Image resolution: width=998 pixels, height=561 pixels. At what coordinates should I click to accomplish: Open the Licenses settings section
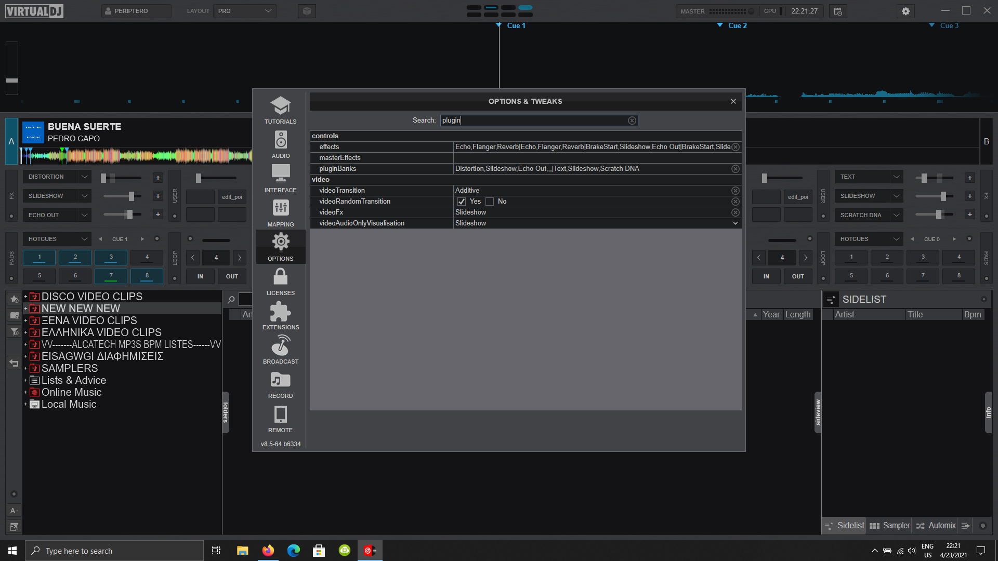[x=280, y=282]
